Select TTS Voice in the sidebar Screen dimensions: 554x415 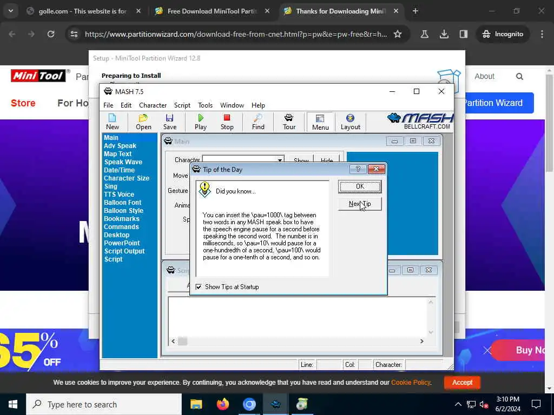pyautogui.click(x=118, y=195)
